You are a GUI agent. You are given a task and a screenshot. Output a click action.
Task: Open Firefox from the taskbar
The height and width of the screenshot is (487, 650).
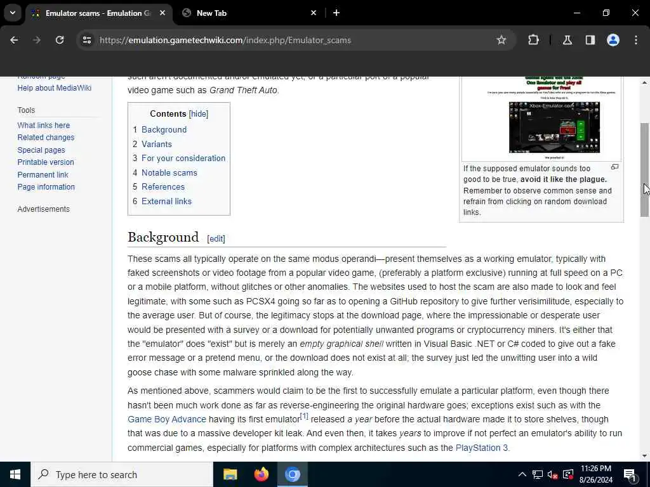tap(261, 474)
